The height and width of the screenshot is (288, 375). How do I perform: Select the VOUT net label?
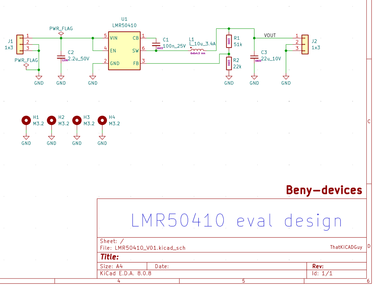pyautogui.click(x=270, y=36)
